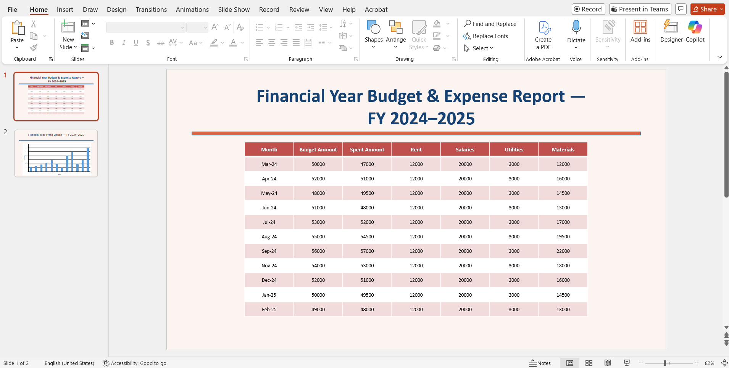Switch to Slide Sorter view
The width and height of the screenshot is (729, 368).
pyautogui.click(x=589, y=363)
